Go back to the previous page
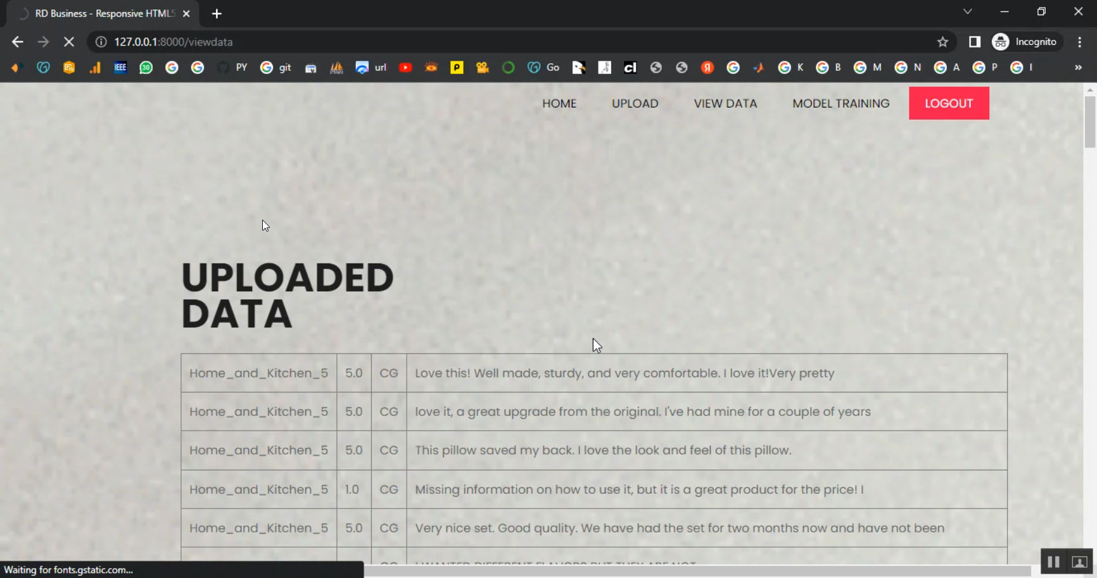 click(18, 42)
